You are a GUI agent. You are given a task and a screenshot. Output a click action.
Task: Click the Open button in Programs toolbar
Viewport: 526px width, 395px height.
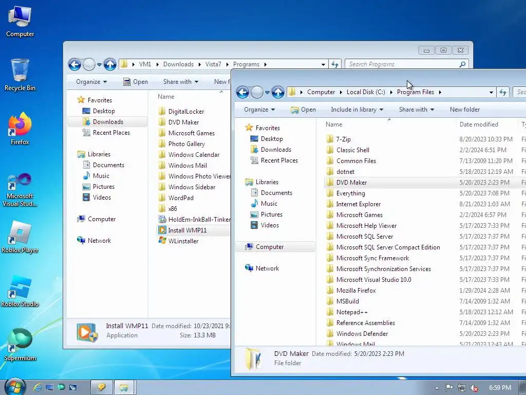136,82
